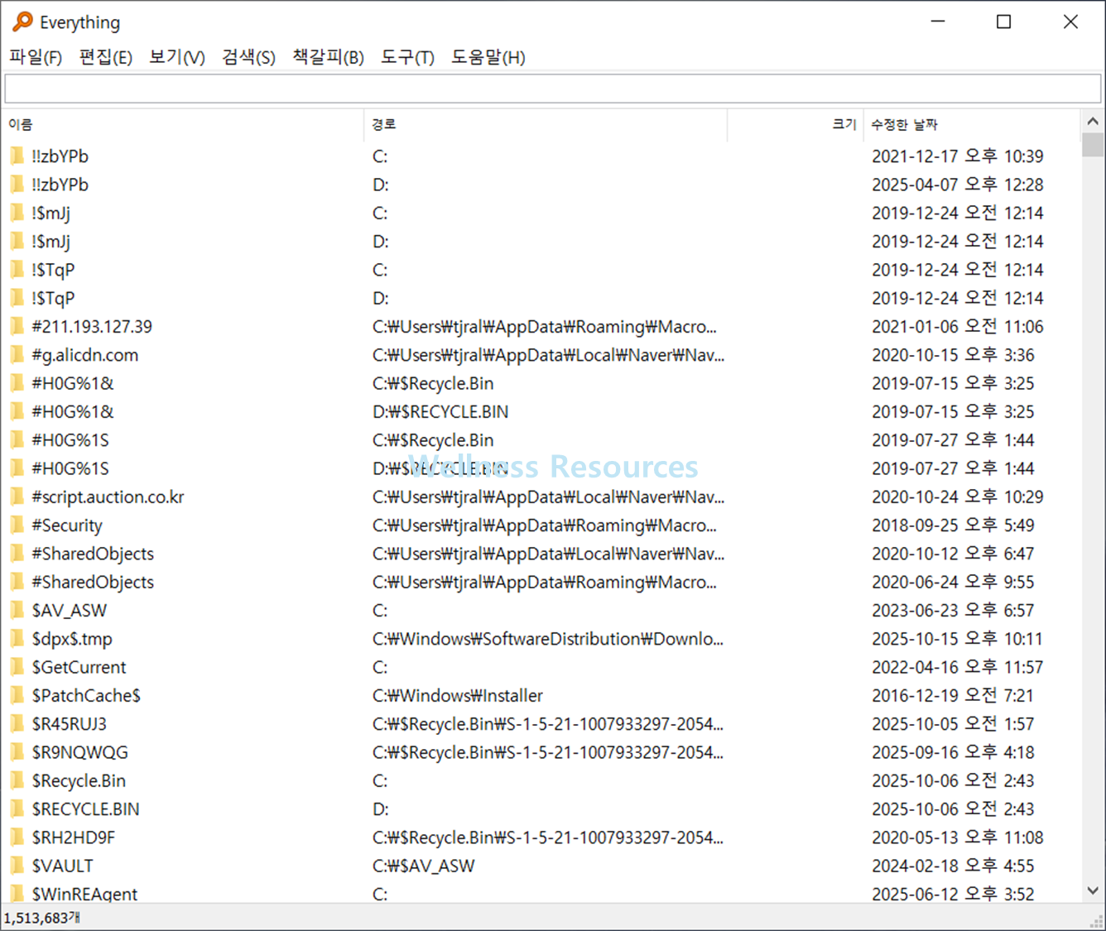The width and height of the screenshot is (1106, 931).
Task: Select !$TqP folder with path D:
Action: click(53, 299)
